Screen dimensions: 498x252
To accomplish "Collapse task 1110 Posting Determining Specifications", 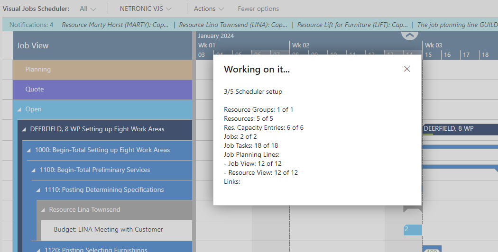I will click(38, 190).
